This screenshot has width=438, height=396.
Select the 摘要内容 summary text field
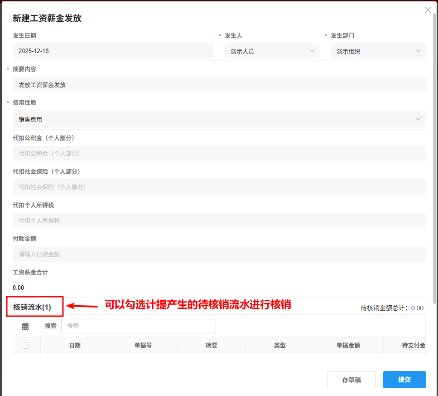pyautogui.click(x=219, y=85)
